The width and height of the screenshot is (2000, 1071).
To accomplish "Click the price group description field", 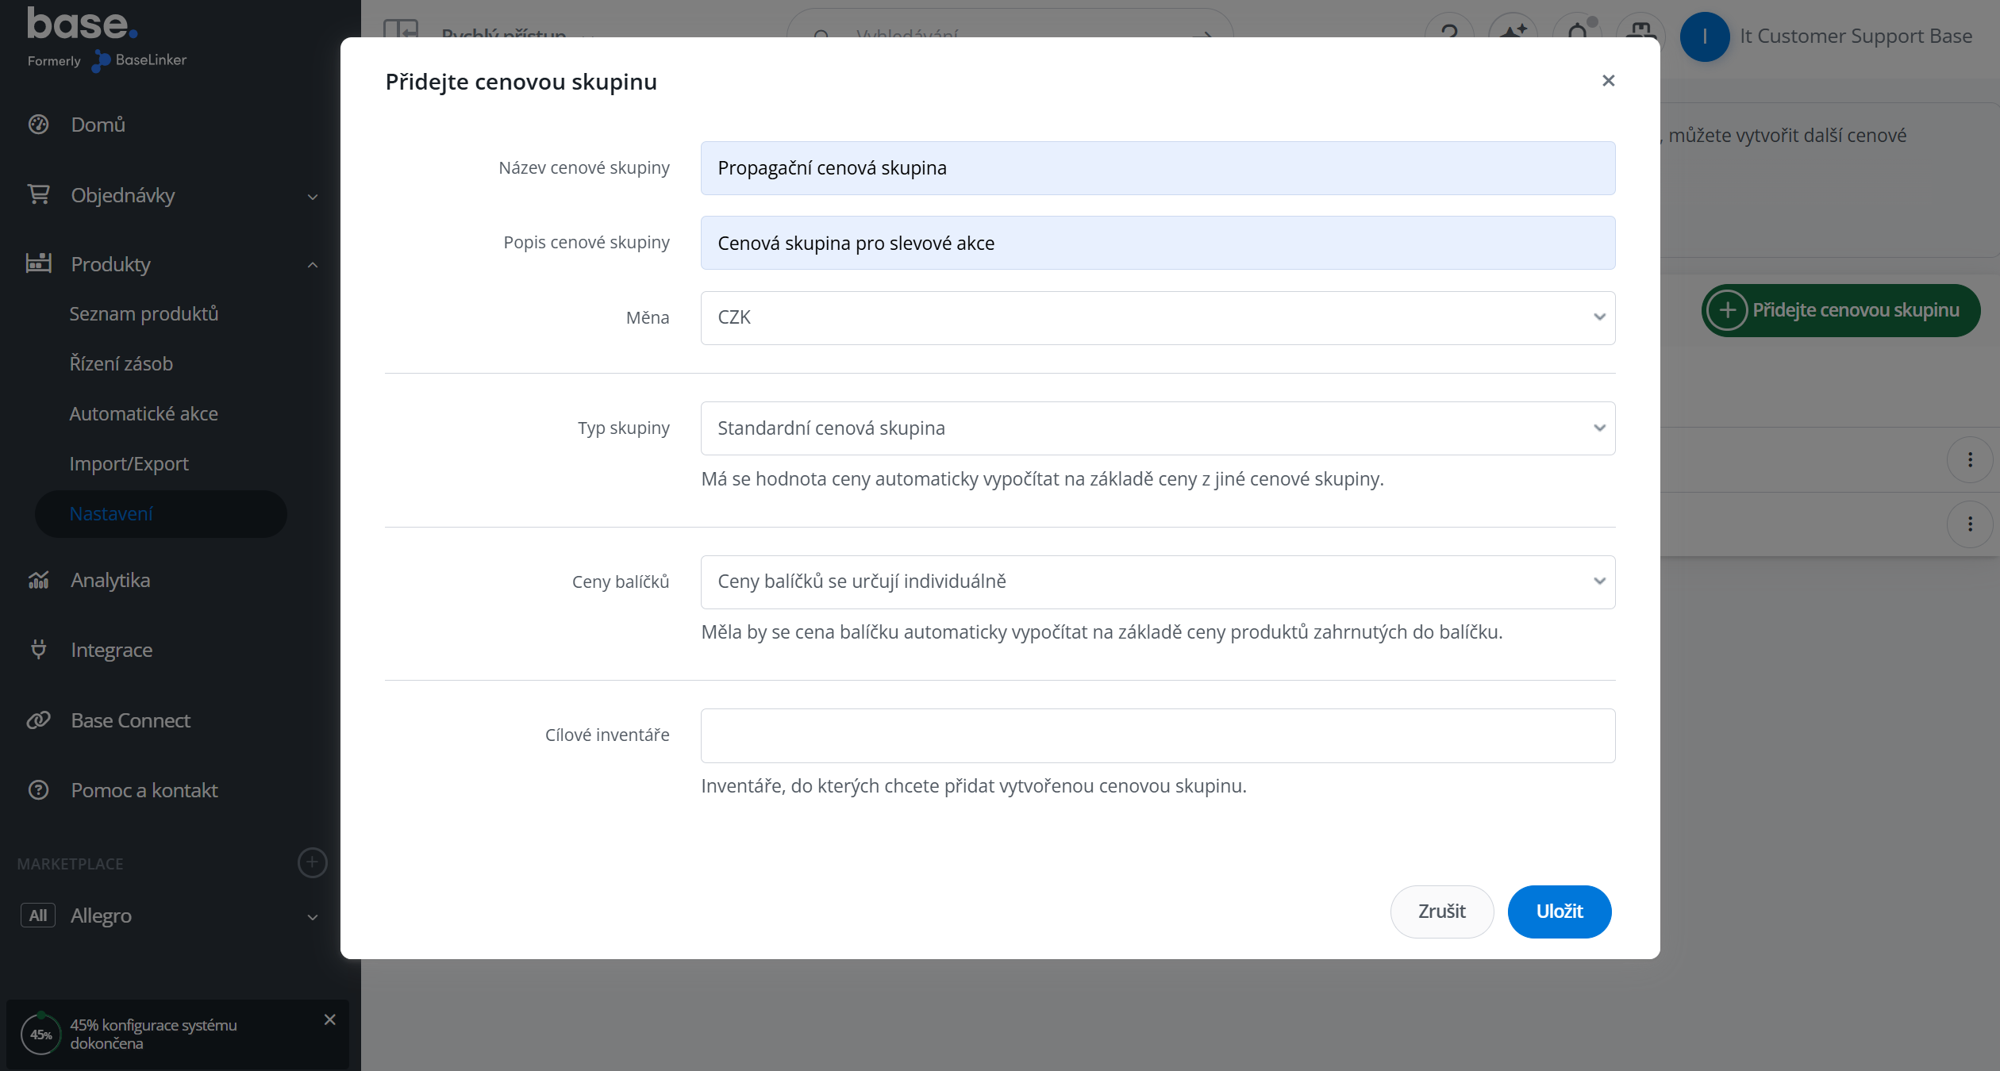I will coord(1157,243).
